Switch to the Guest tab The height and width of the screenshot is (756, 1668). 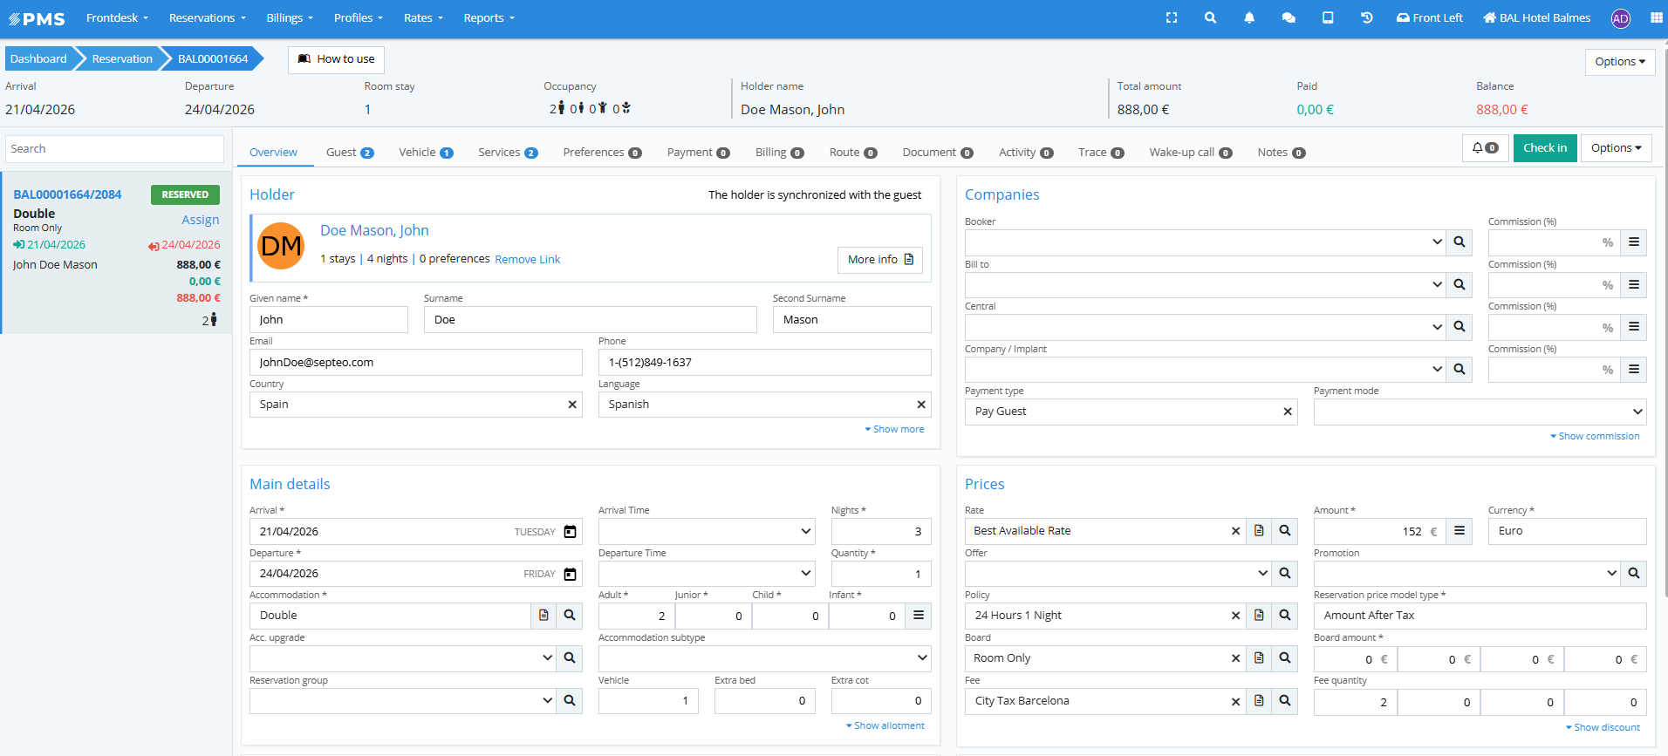(x=350, y=153)
